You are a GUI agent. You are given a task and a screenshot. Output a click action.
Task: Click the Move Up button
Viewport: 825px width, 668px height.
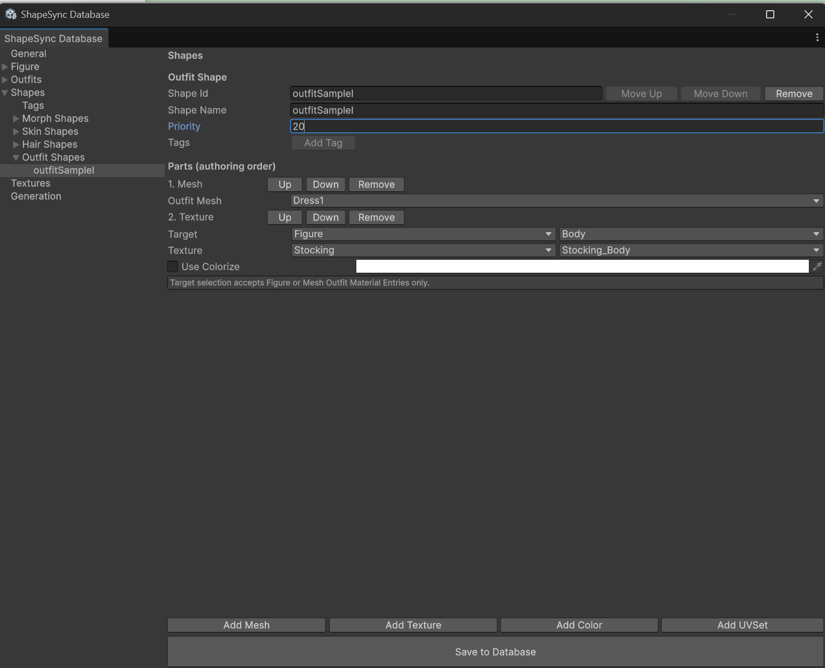[x=641, y=93]
